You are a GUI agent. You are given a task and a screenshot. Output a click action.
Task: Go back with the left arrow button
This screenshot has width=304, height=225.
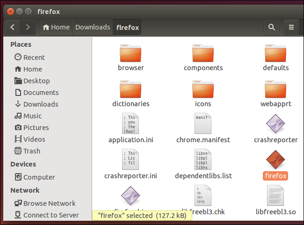coord(12,27)
